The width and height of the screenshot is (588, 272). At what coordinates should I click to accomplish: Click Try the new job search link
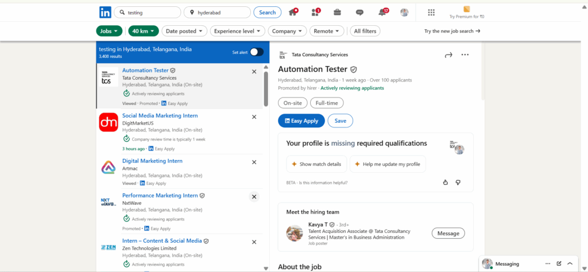click(452, 31)
